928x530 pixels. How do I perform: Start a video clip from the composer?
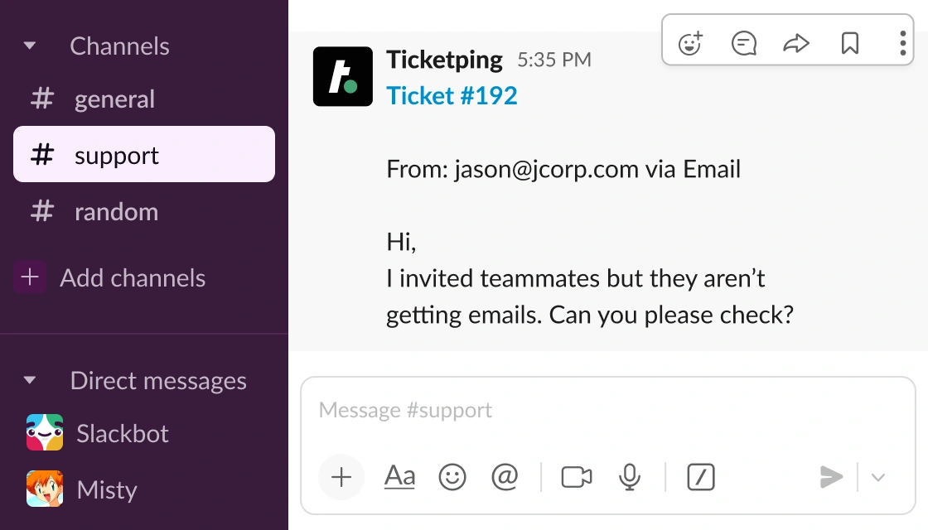click(x=576, y=477)
